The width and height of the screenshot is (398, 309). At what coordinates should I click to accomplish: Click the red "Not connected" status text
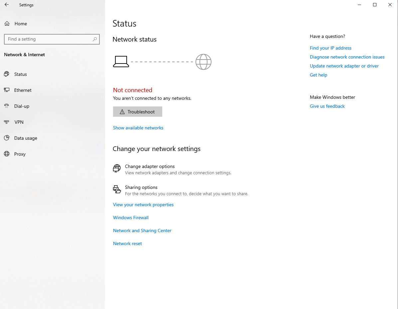pos(132,90)
